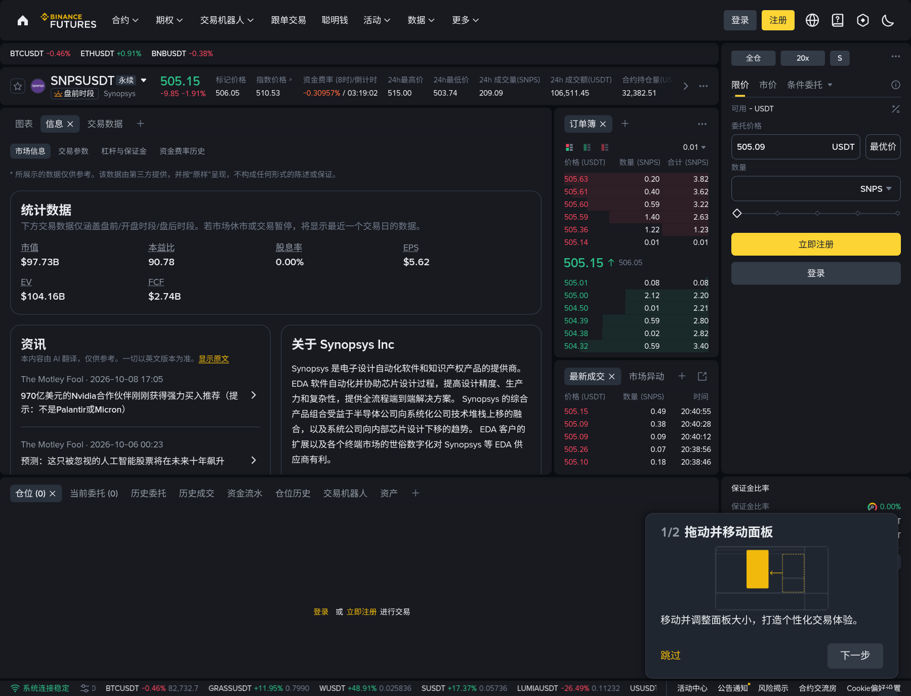Click 最优价 button
Image resolution: width=911 pixels, height=696 pixels.
click(x=883, y=147)
